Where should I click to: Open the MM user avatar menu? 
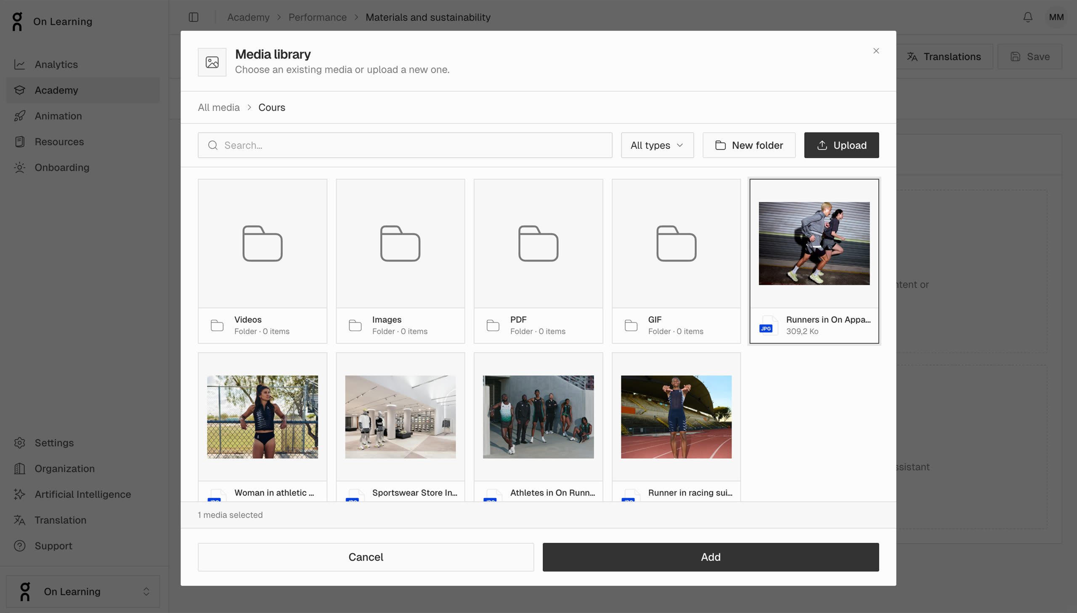coord(1056,17)
